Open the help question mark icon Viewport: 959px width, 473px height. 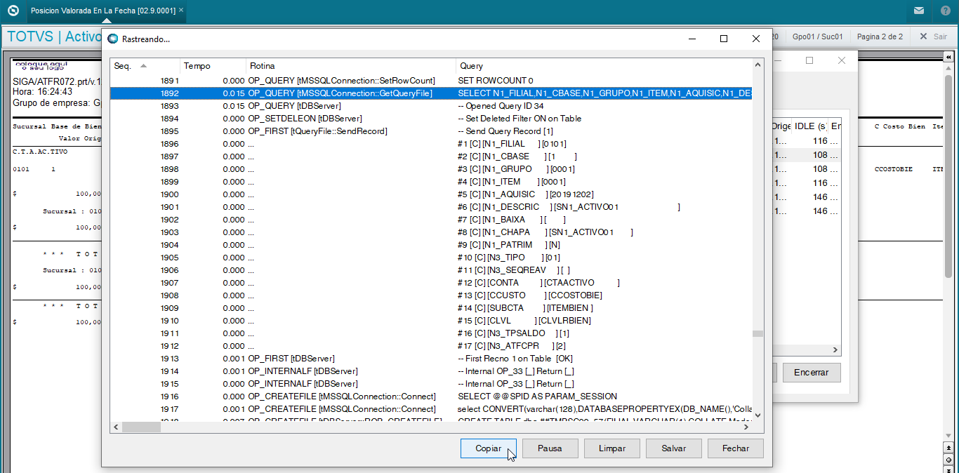[946, 11]
